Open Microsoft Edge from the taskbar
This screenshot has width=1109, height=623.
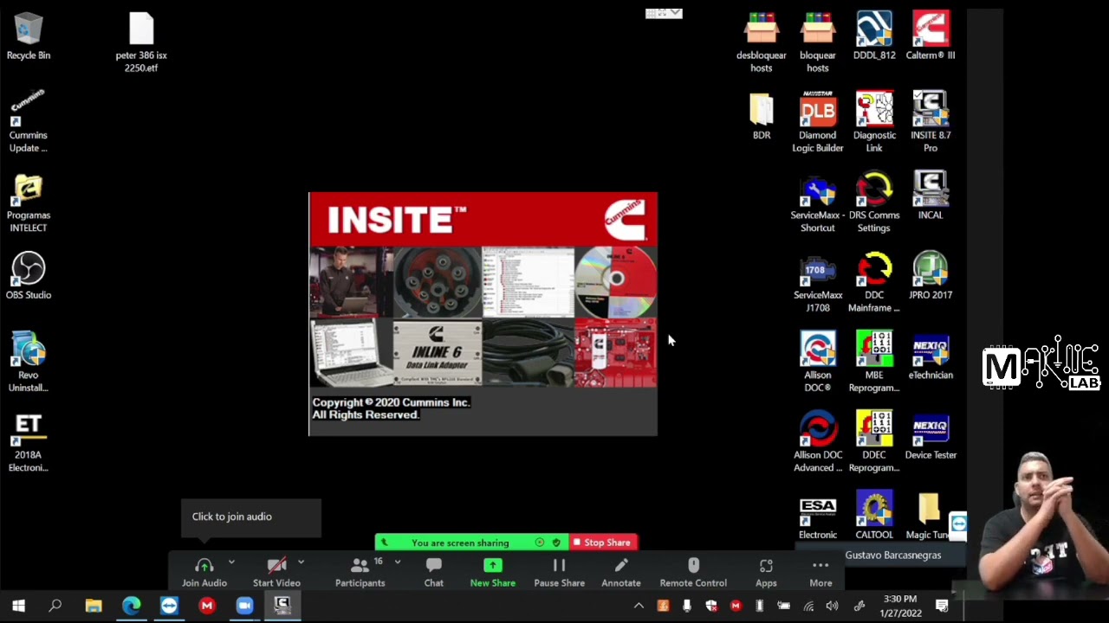click(x=131, y=606)
